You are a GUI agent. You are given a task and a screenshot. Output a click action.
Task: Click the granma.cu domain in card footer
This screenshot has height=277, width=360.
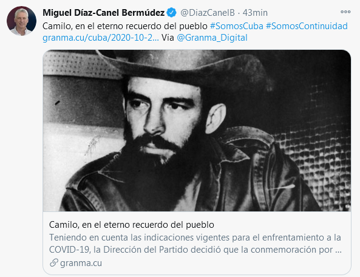[81, 263]
